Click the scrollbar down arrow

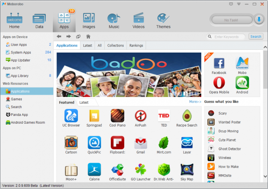[x=265, y=176]
